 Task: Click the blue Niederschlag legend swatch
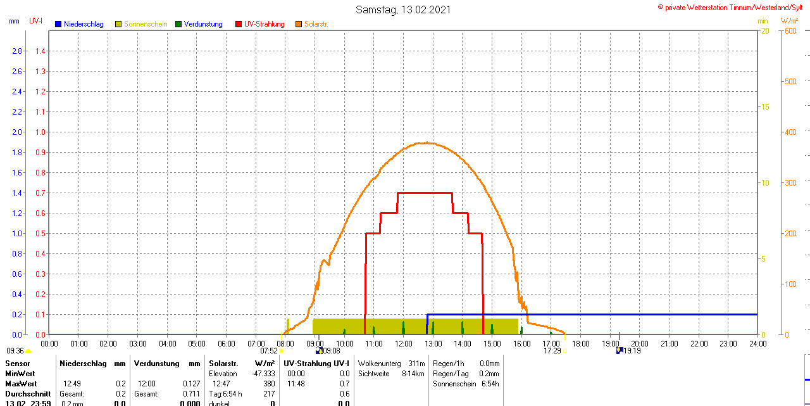click(58, 24)
